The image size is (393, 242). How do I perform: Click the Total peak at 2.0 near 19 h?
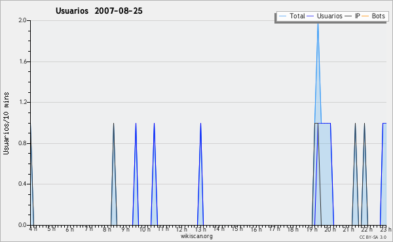click(318, 25)
